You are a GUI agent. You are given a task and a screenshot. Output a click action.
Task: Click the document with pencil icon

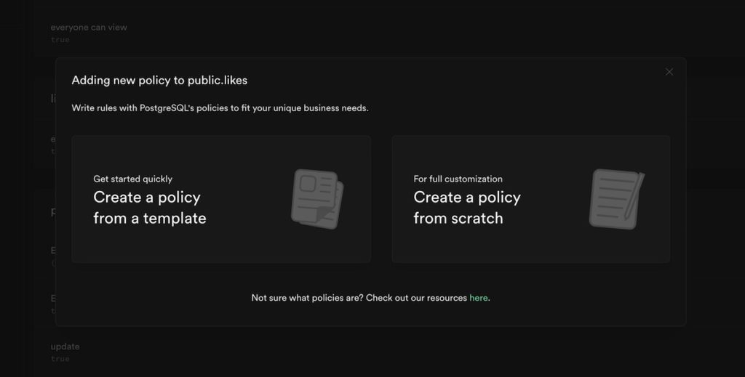(x=617, y=199)
